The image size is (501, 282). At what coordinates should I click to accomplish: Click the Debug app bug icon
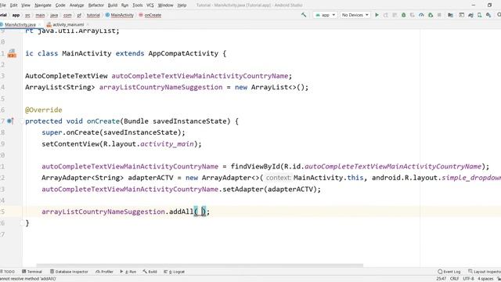coord(404,15)
